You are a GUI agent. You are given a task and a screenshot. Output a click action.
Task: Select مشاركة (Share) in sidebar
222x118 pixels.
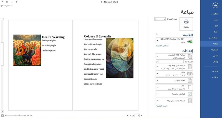pyautogui.click(x=211, y=50)
